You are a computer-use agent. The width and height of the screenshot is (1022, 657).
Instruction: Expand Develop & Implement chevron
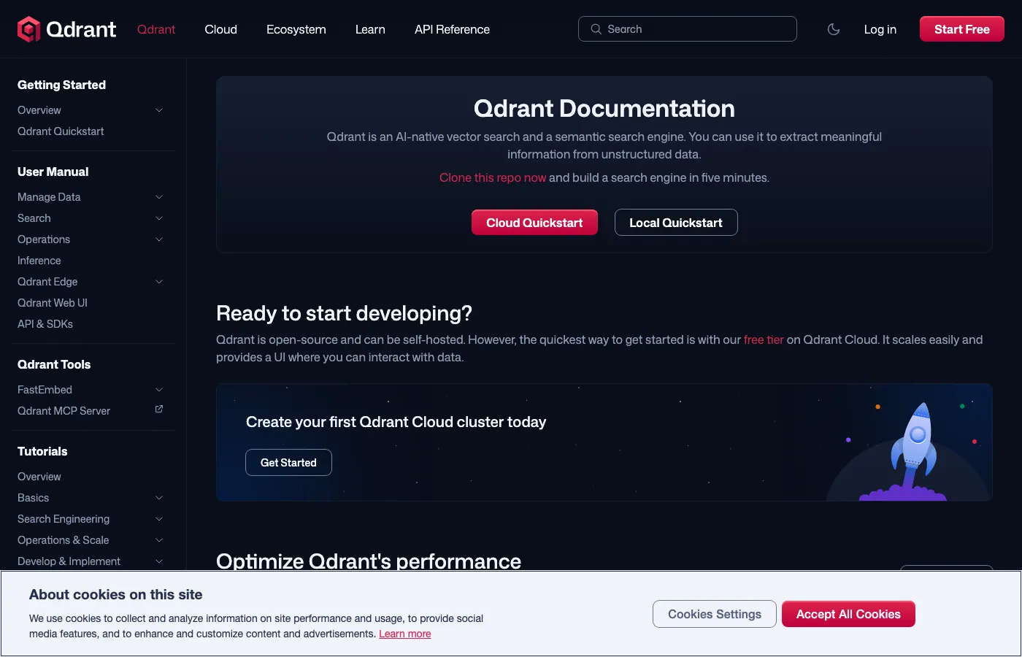point(159,561)
